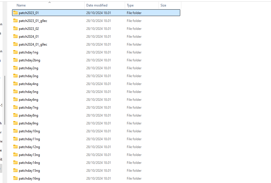Click the folder icon of patchday11ng
The height and width of the screenshot is (183, 271).
(x=15, y=139)
